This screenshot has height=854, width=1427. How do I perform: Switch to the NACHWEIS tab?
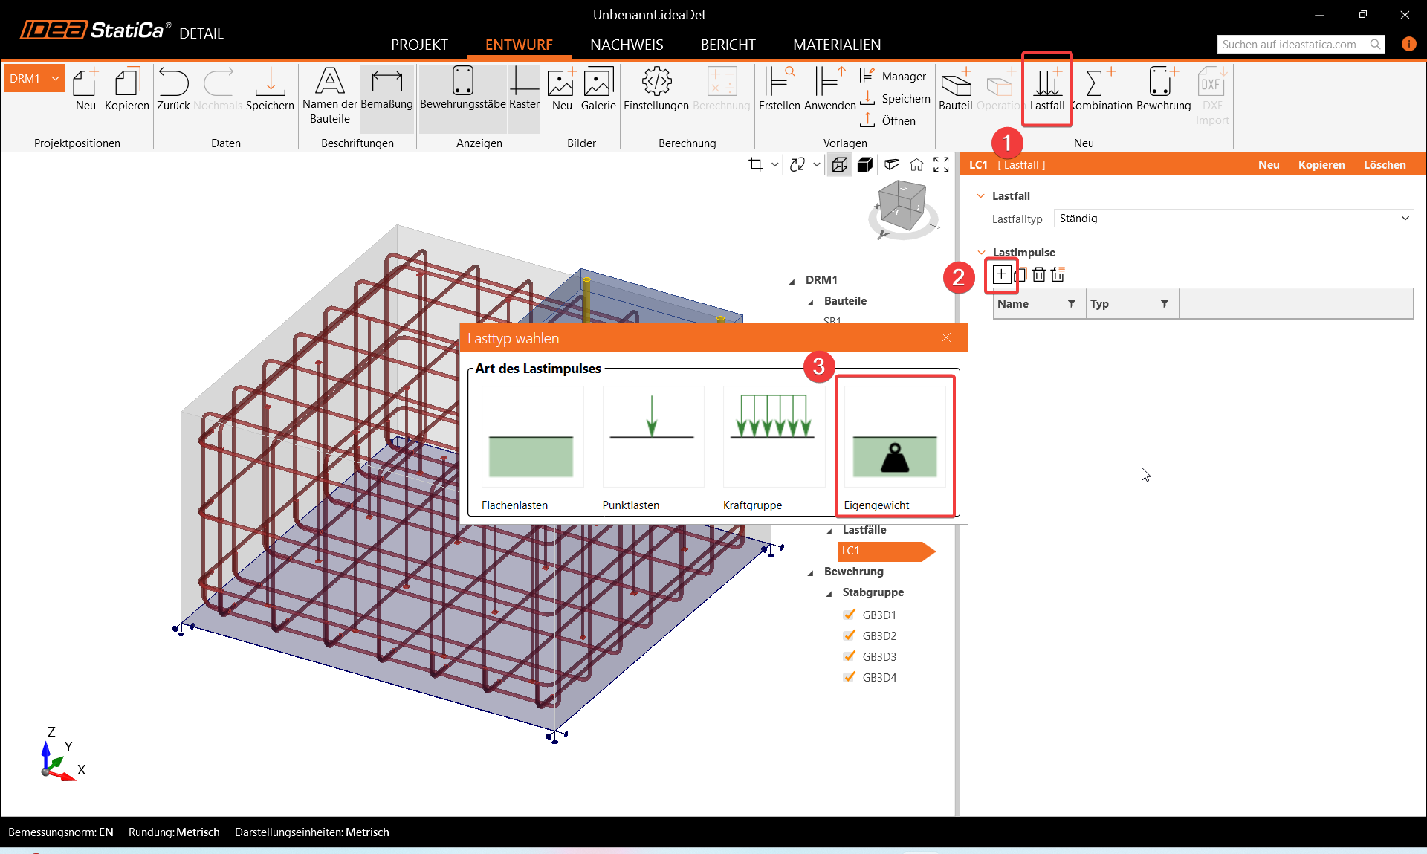pos(627,45)
